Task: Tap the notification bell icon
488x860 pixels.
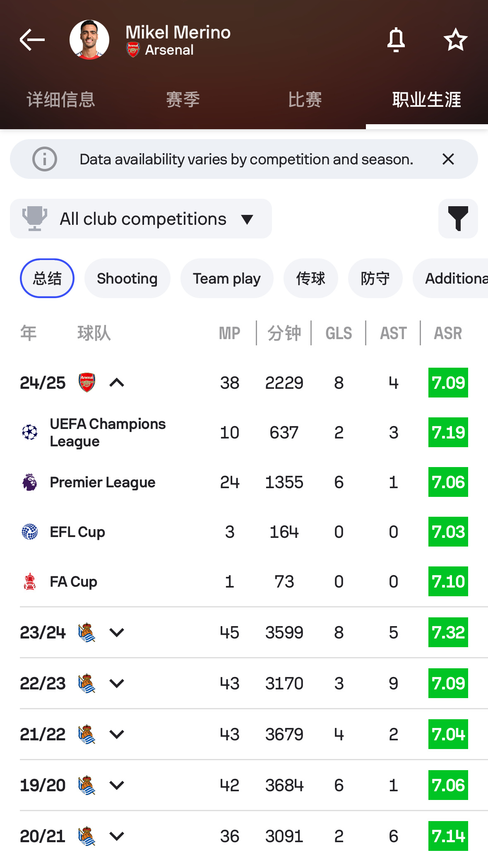Action: pos(396,40)
